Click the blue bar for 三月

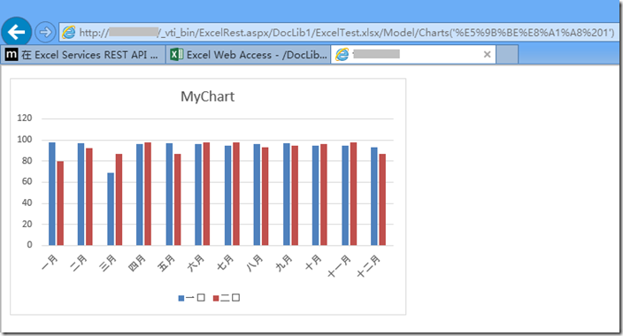(x=111, y=209)
